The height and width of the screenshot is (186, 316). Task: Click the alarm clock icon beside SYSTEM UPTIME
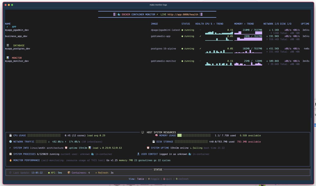[148, 148]
